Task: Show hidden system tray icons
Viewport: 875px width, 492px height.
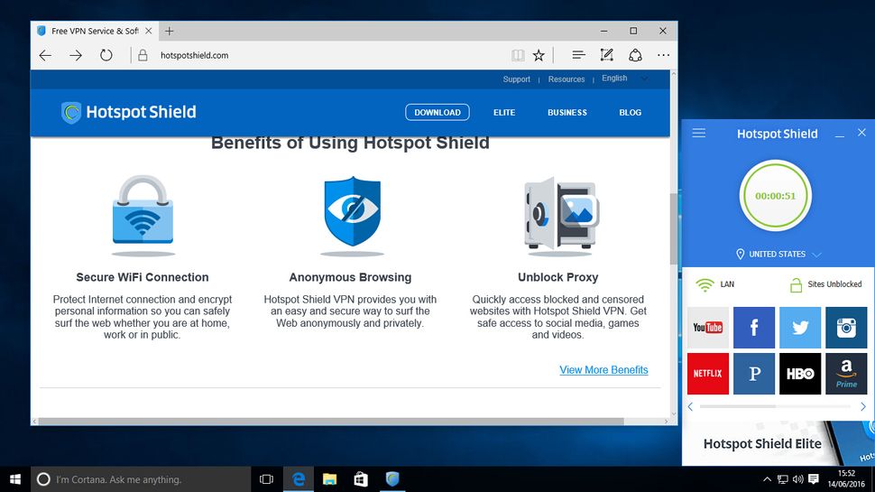Action: pyautogui.click(x=767, y=479)
